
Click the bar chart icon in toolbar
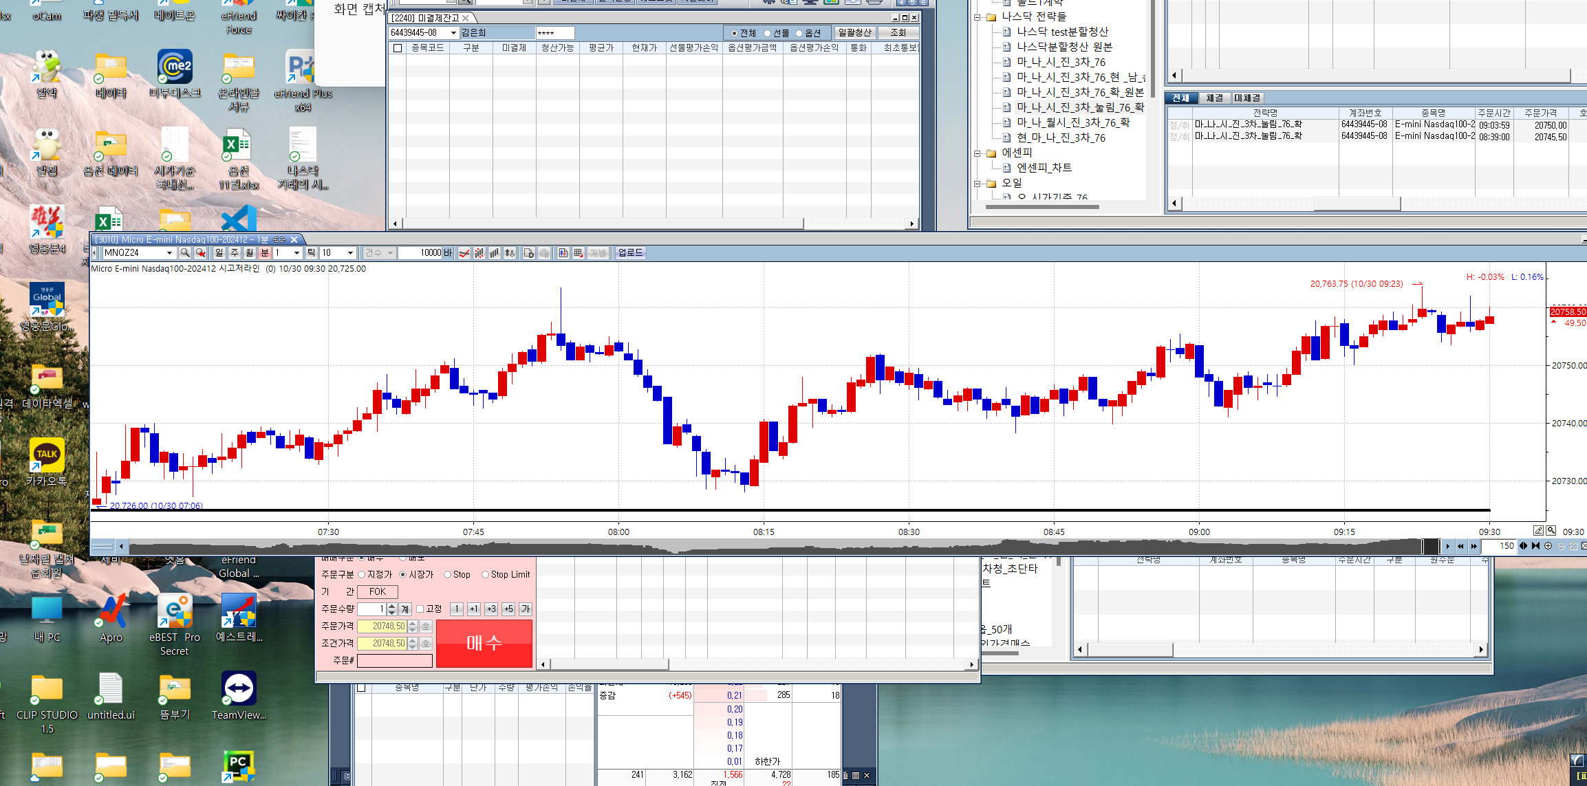click(495, 253)
